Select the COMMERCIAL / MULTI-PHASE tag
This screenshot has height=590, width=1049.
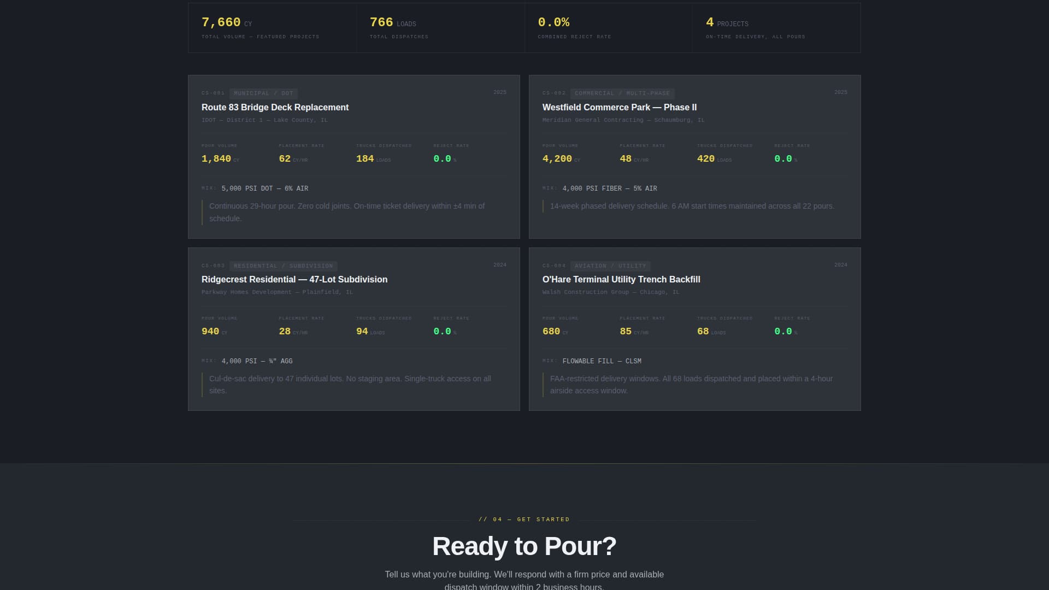tap(622, 93)
